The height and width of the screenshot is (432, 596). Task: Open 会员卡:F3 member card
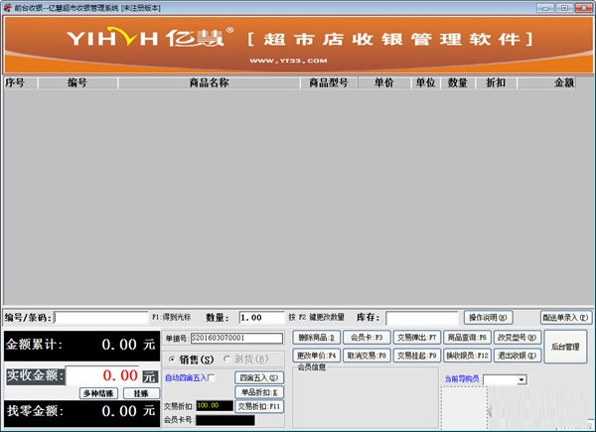pyautogui.click(x=367, y=338)
